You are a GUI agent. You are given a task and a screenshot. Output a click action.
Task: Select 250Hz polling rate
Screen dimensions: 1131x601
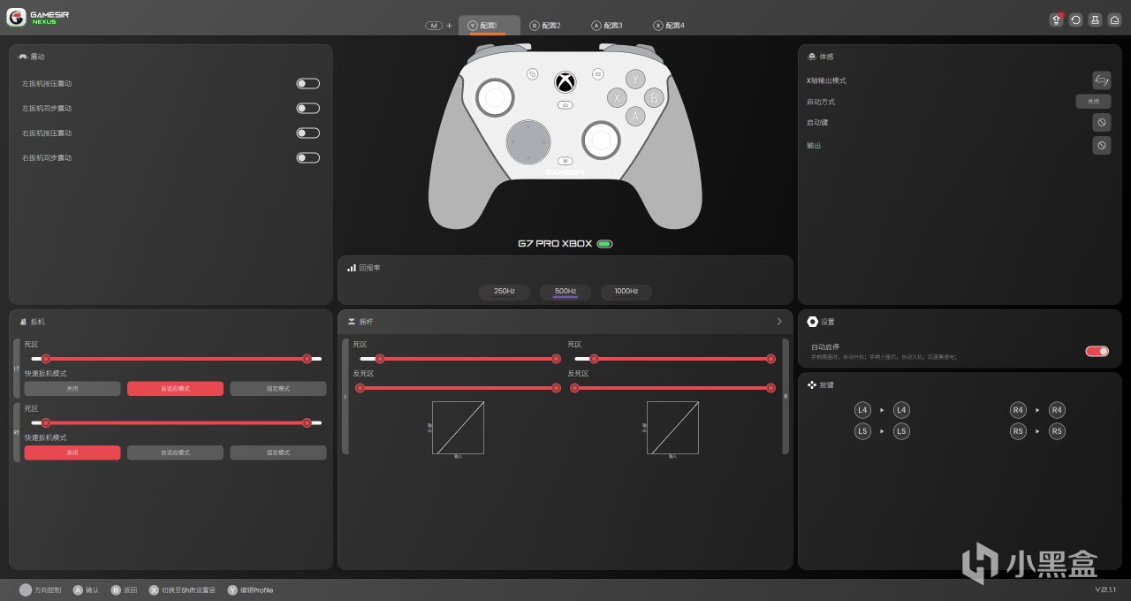pos(505,292)
